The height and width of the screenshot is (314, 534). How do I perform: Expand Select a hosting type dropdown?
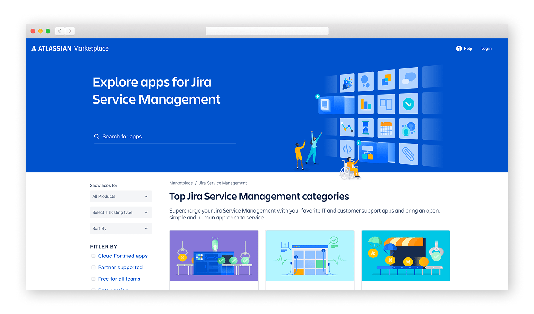(x=121, y=212)
